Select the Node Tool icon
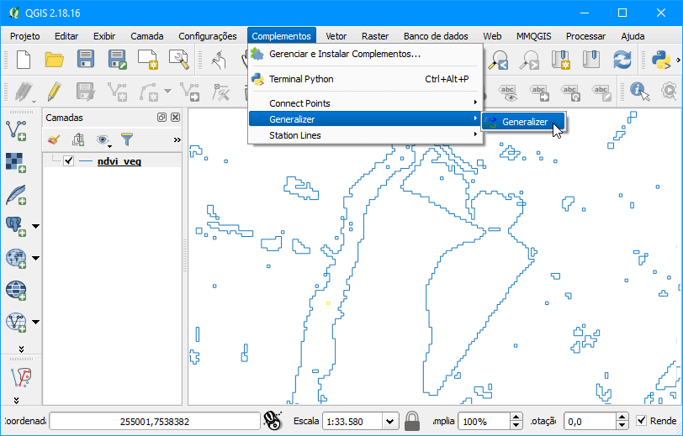The width and height of the screenshot is (683, 436). pyautogui.click(x=221, y=92)
